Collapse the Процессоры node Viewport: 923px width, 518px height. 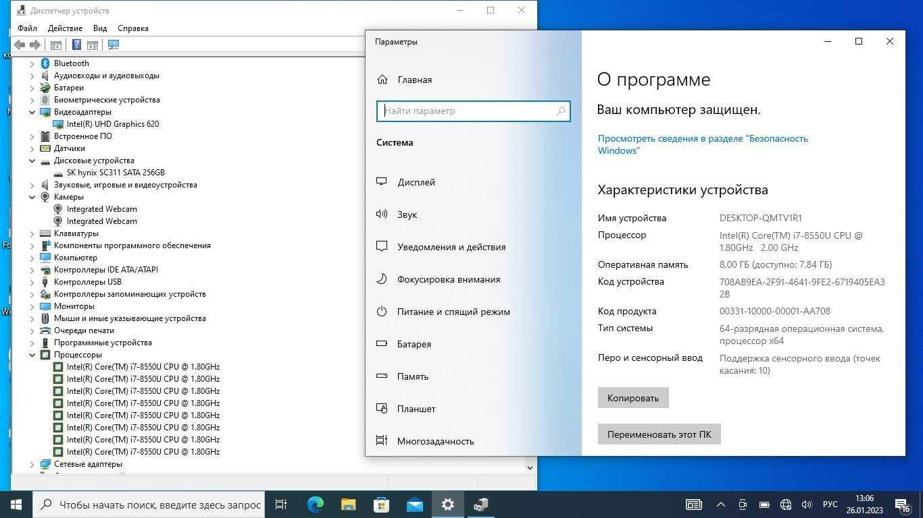(32, 355)
